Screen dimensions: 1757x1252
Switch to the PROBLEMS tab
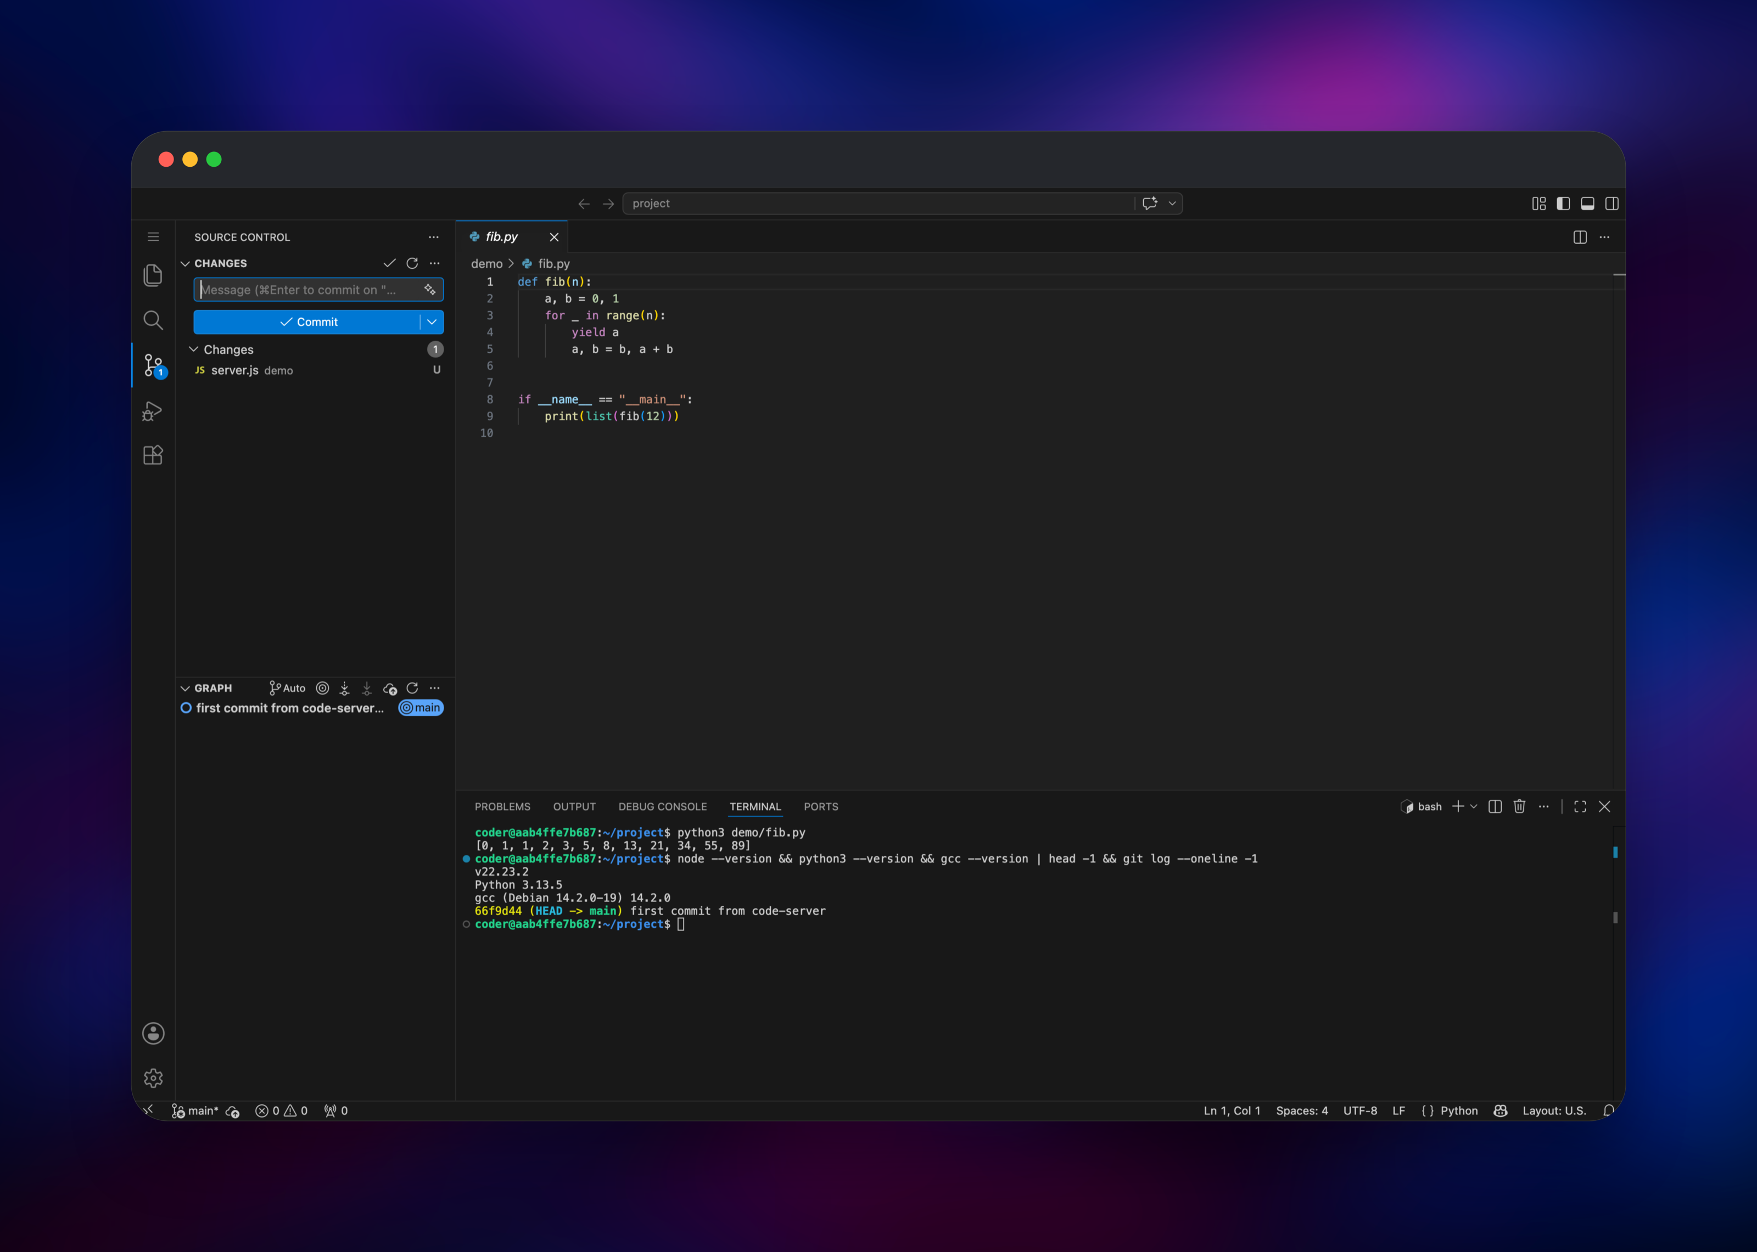point(502,807)
